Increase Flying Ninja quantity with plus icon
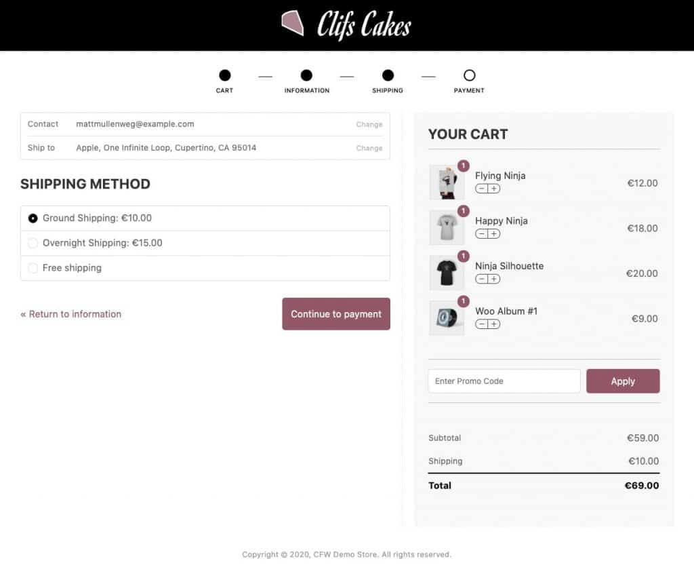 coord(493,189)
